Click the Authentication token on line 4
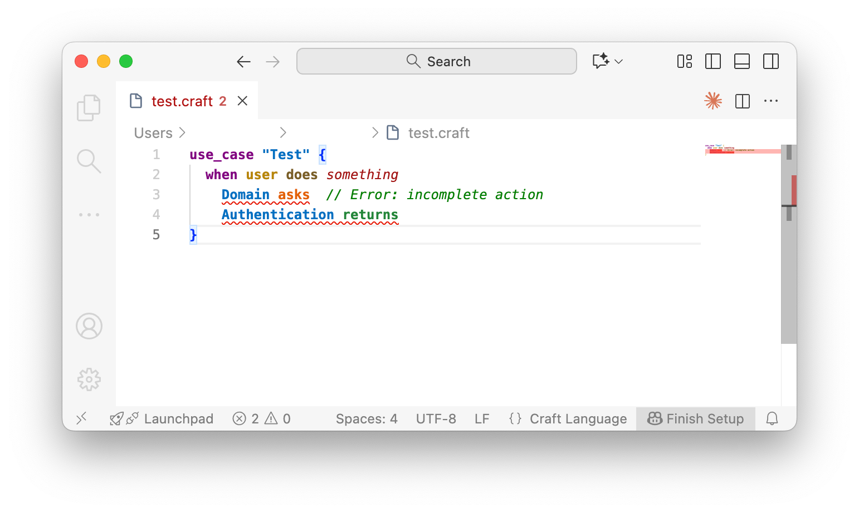The height and width of the screenshot is (513, 859). tap(277, 215)
